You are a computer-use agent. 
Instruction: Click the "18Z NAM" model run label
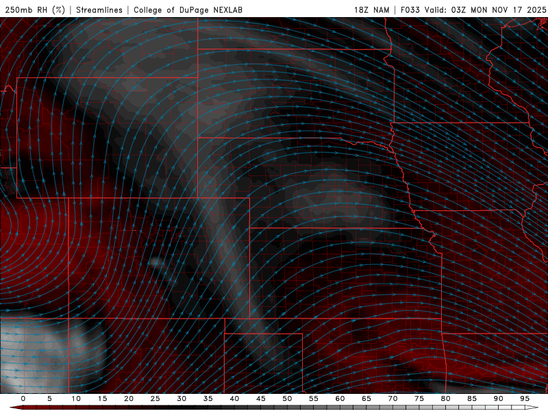(x=372, y=10)
